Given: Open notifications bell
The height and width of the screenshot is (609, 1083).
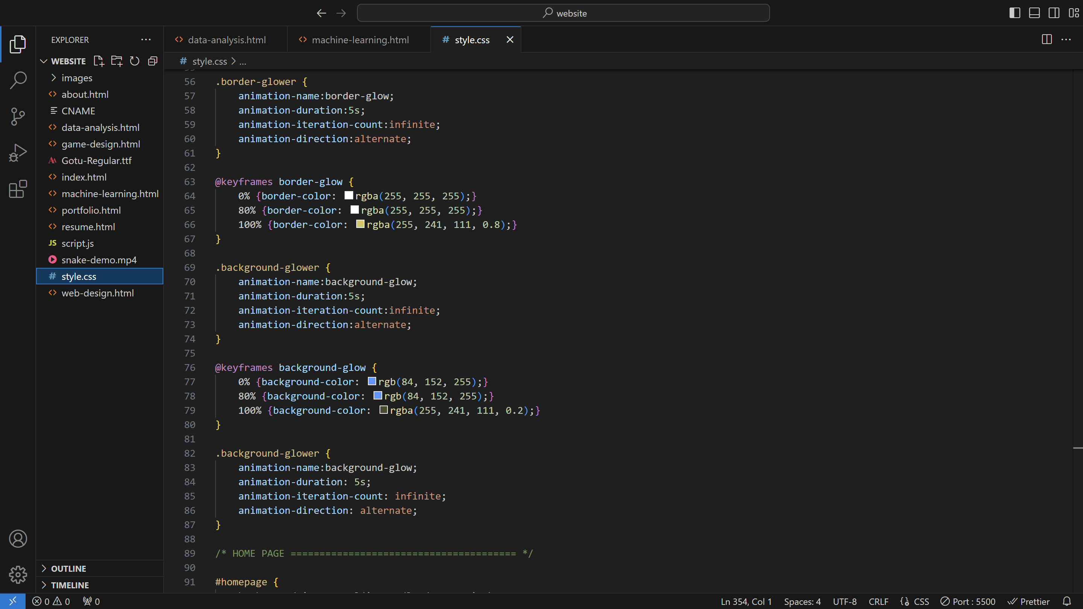Looking at the screenshot, I should click(1066, 601).
